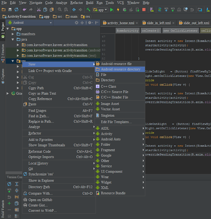The width and height of the screenshot is (211, 219).
Task: Click the Refresh icon in Version Control
Action: pos(9,184)
